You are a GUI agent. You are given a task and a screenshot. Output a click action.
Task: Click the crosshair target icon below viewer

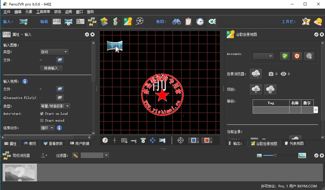pyautogui.click(x=180, y=140)
